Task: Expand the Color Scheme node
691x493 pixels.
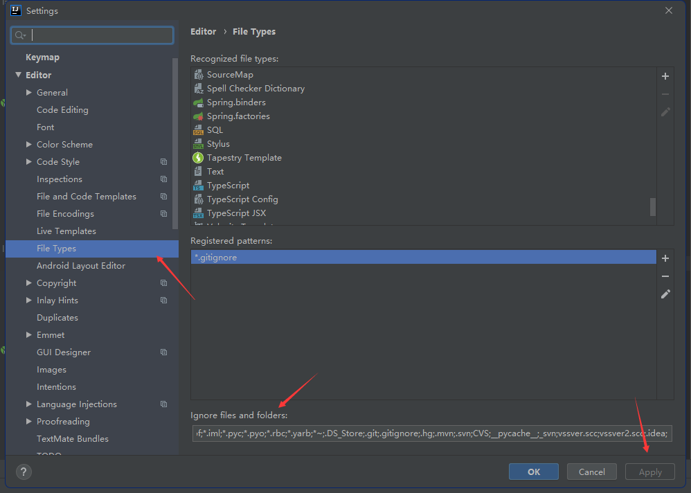Action: 28,145
